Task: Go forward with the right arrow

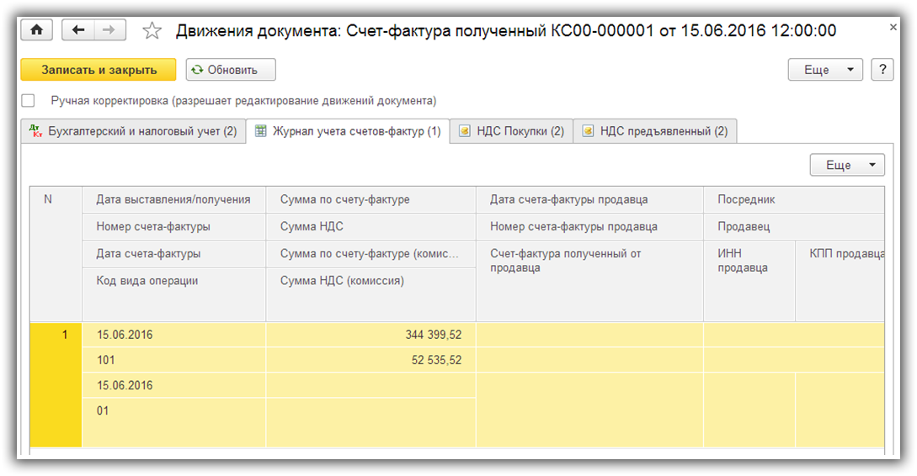Action: (x=109, y=30)
